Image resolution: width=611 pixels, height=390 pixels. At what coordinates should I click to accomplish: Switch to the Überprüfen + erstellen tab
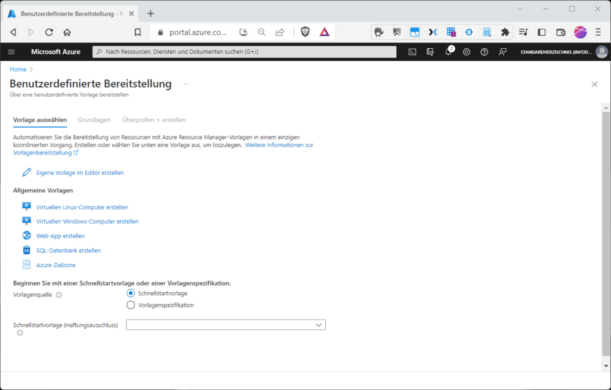point(154,120)
